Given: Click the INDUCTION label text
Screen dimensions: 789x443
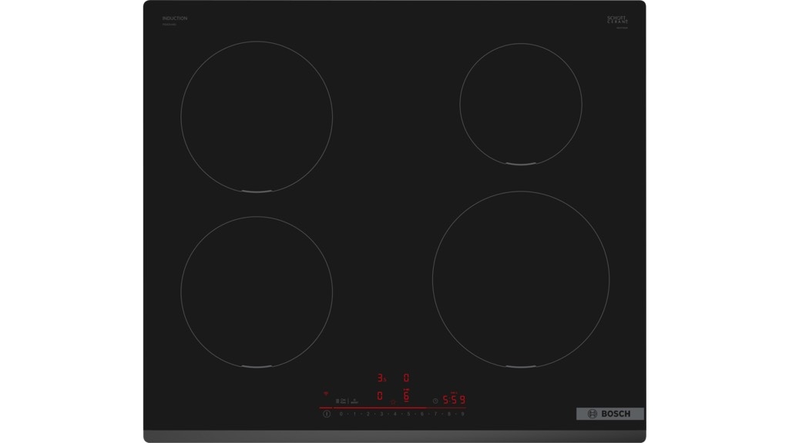Looking at the screenshot, I should point(175,18).
